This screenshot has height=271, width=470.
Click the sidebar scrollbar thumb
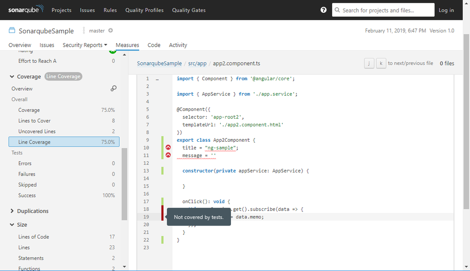point(124,184)
